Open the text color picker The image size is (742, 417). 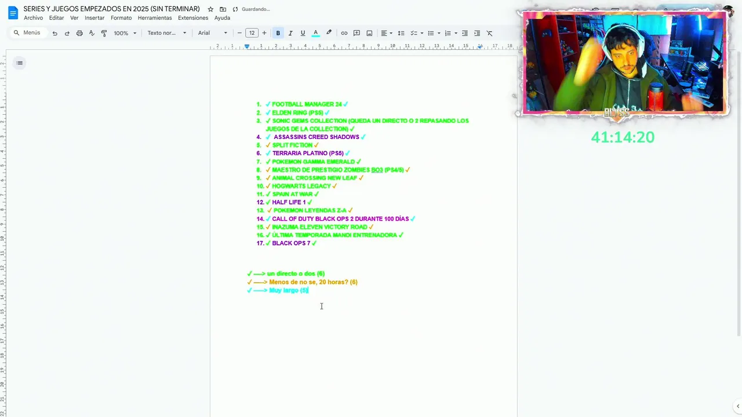[315, 33]
